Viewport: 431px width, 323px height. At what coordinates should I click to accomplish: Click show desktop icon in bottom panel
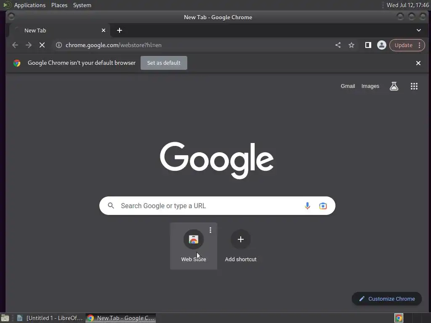(5, 318)
